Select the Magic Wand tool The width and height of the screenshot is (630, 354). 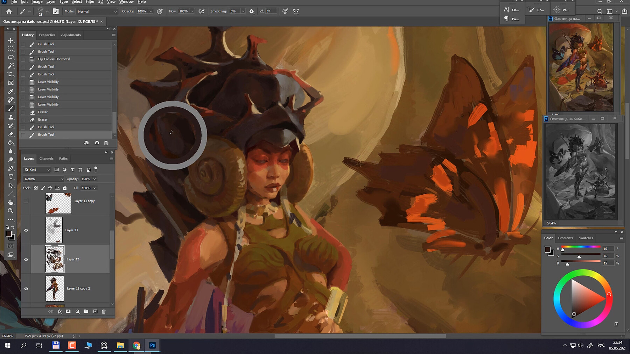10,66
